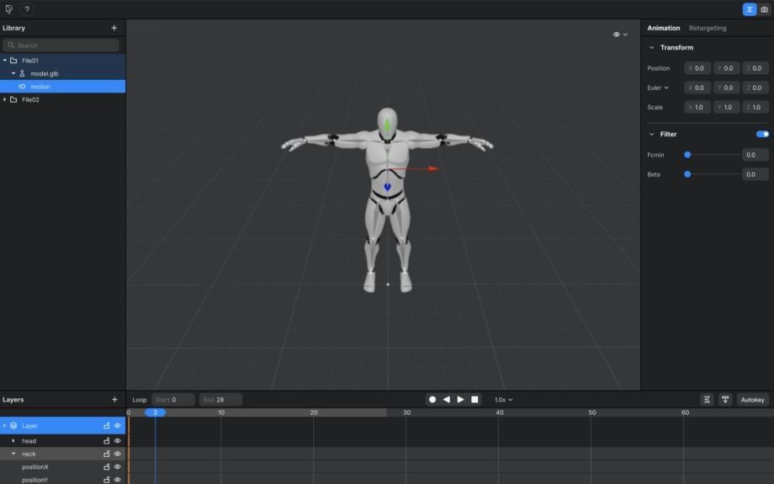This screenshot has width=774, height=484.
Task: Click the Library search field
Action: [x=61, y=45]
